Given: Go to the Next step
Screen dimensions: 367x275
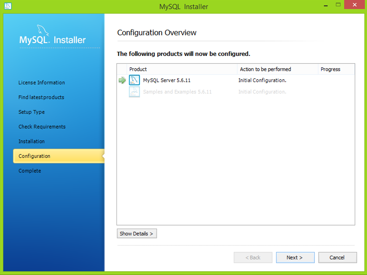Looking at the screenshot, I should point(295,258).
